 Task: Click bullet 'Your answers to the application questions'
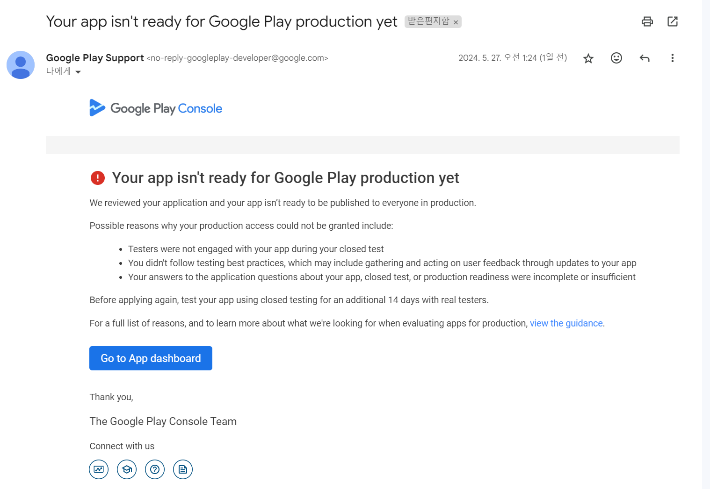[x=382, y=277]
